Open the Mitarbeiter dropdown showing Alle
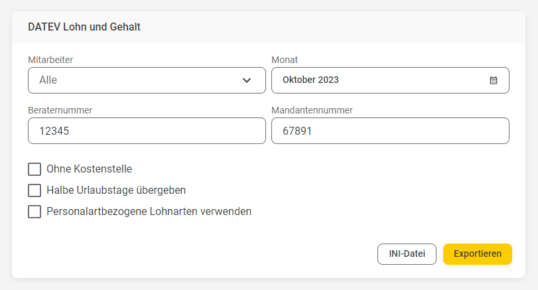538x290 pixels. [x=147, y=80]
